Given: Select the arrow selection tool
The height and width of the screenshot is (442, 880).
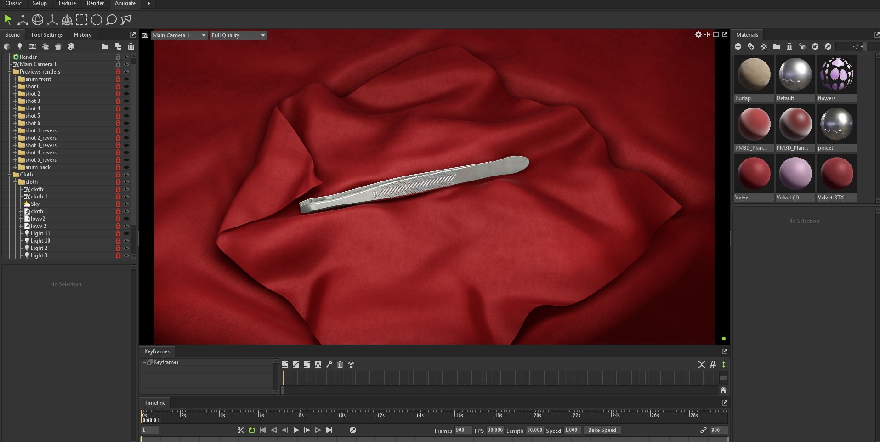Looking at the screenshot, I should [x=8, y=19].
